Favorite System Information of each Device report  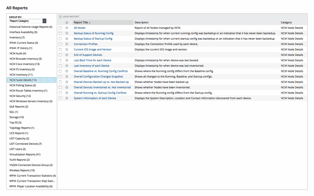[x=67, y=98]
